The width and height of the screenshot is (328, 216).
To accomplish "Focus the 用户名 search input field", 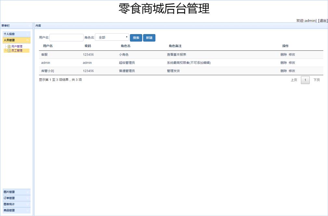I will click(x=66, y=38).
